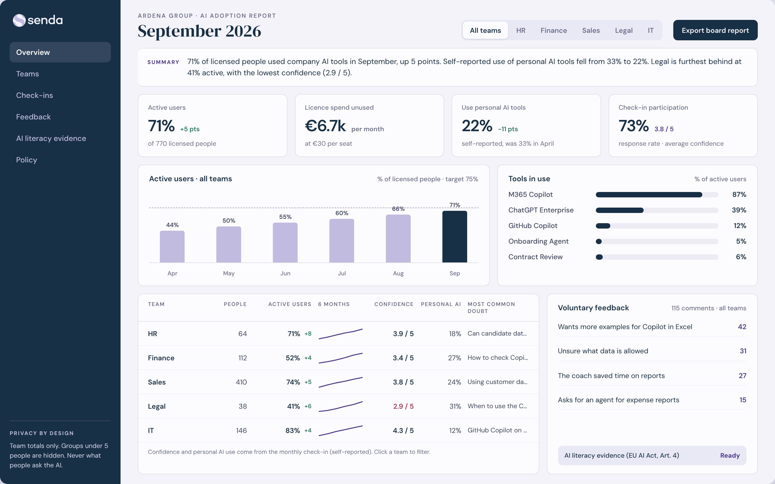
Task: Filter report by HR tab
Action: [521, 30]
